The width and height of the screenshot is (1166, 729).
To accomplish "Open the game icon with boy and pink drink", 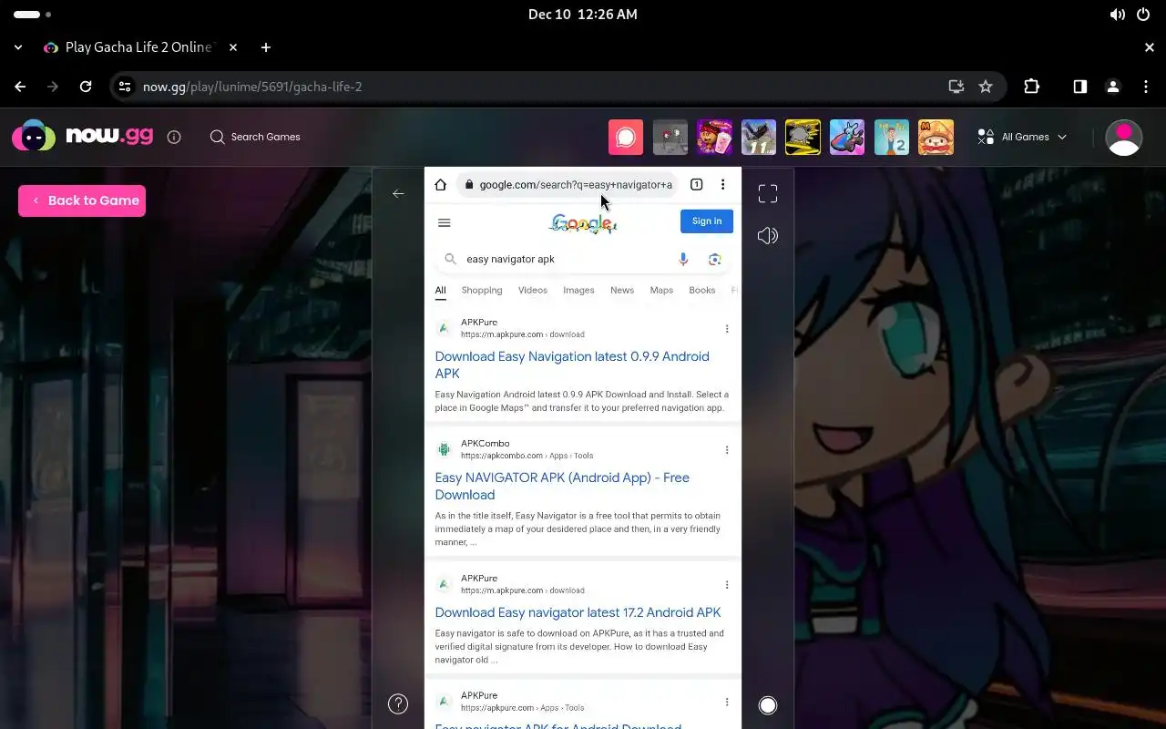I will 714,137.
